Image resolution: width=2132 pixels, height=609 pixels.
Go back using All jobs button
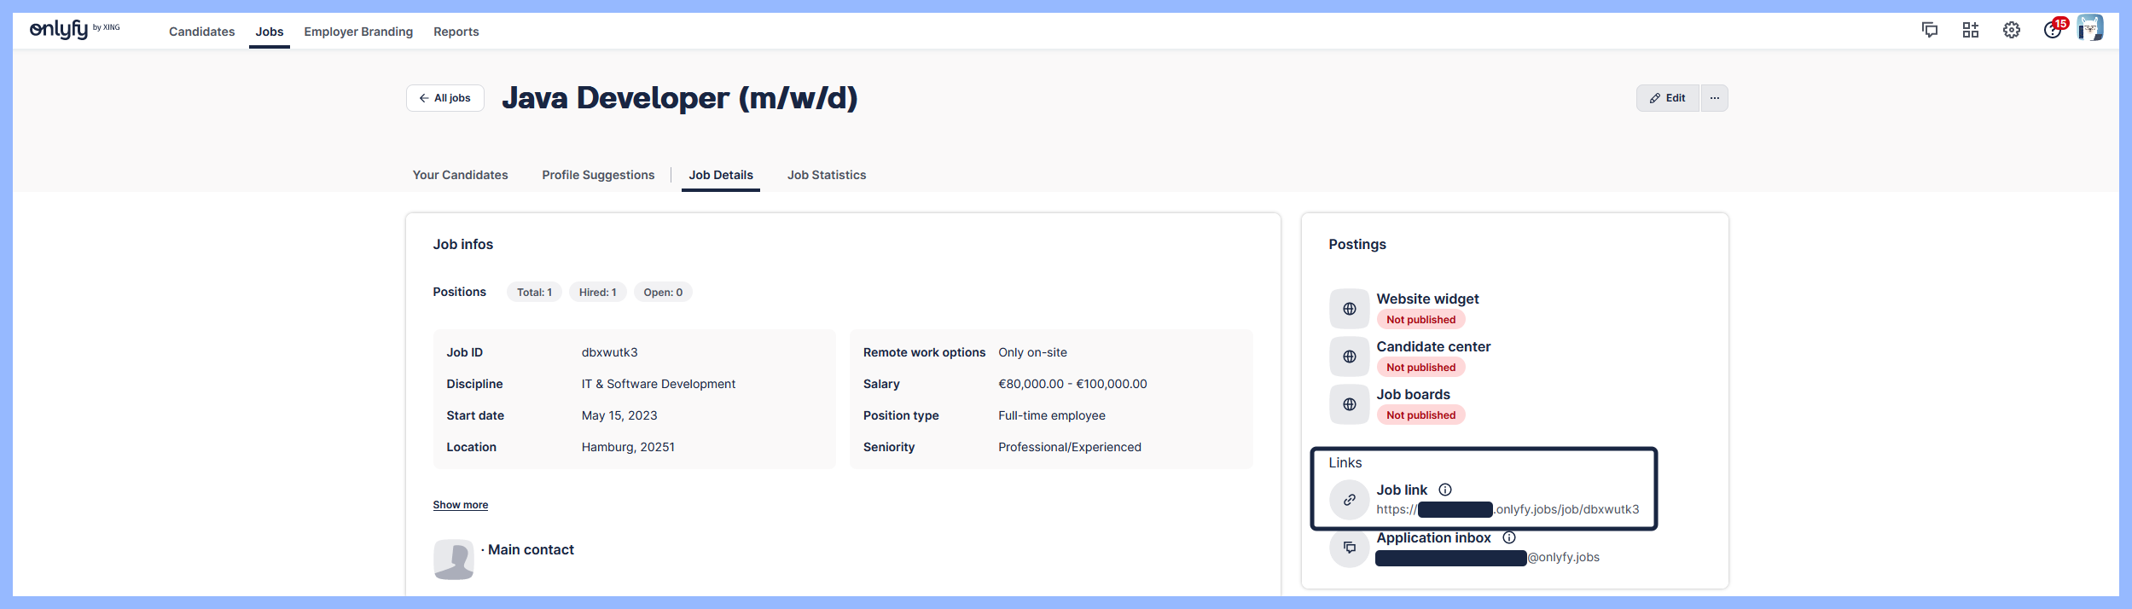coord(444,98)
